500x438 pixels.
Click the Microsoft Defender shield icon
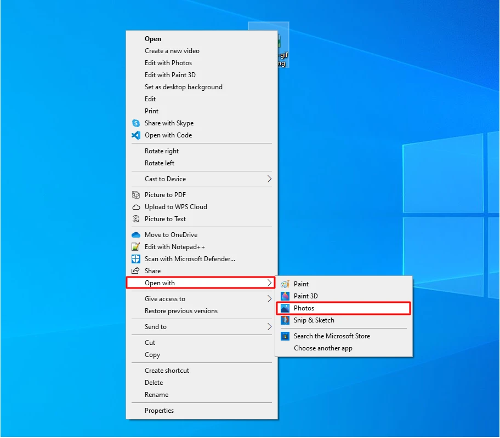(x=136, y=258)
